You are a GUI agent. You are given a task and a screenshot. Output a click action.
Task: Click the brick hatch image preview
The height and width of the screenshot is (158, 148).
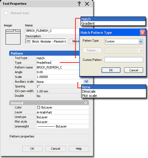[x=13, y=37]
